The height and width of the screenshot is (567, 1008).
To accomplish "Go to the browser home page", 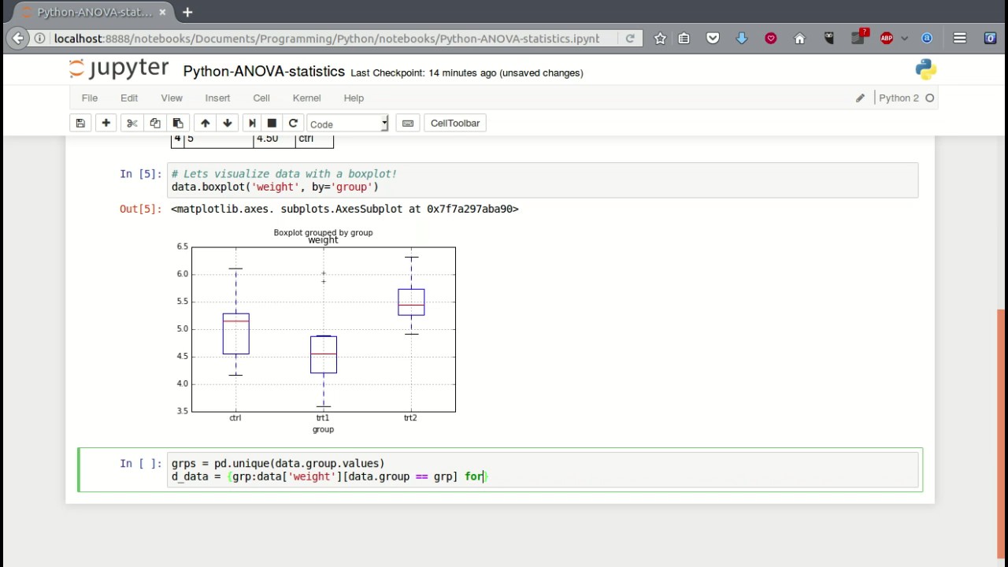I will pos(799,38).
